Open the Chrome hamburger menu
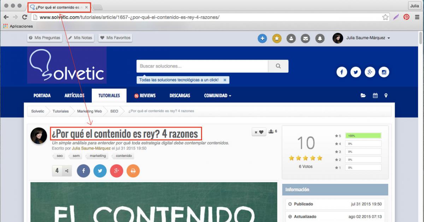This screenshot has width=424, height=222. pos(417,17)
